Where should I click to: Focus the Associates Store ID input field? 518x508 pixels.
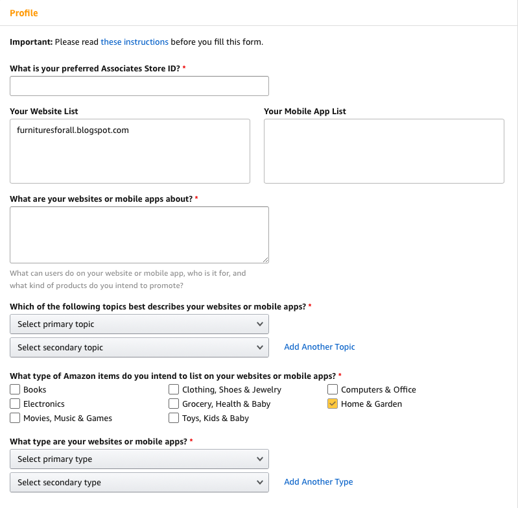(139, 86)
